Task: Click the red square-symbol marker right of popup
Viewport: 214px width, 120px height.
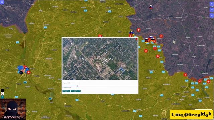Action: pyautogui.click(x=146, y=51)
